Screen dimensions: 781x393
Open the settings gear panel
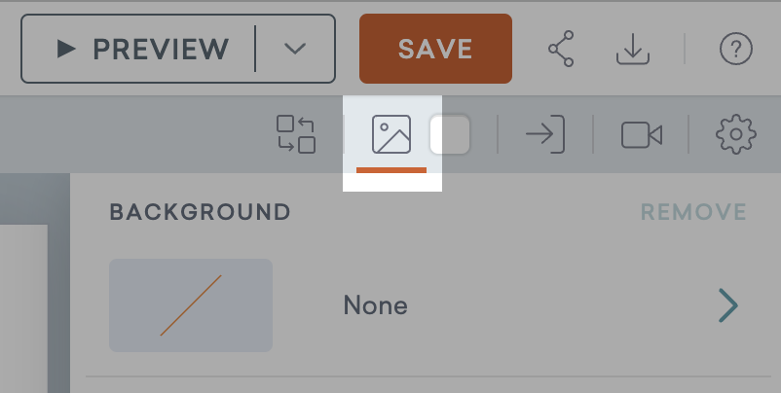[735, 135]
